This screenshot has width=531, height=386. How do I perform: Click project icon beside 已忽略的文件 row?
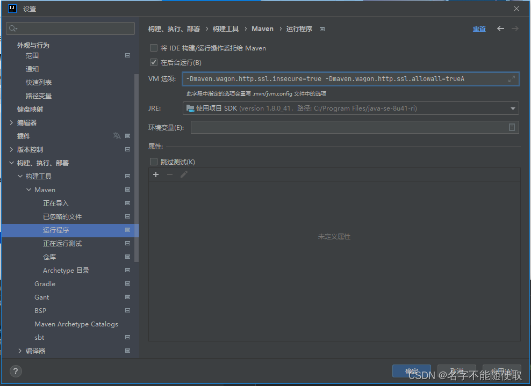[x=128, y=216]
